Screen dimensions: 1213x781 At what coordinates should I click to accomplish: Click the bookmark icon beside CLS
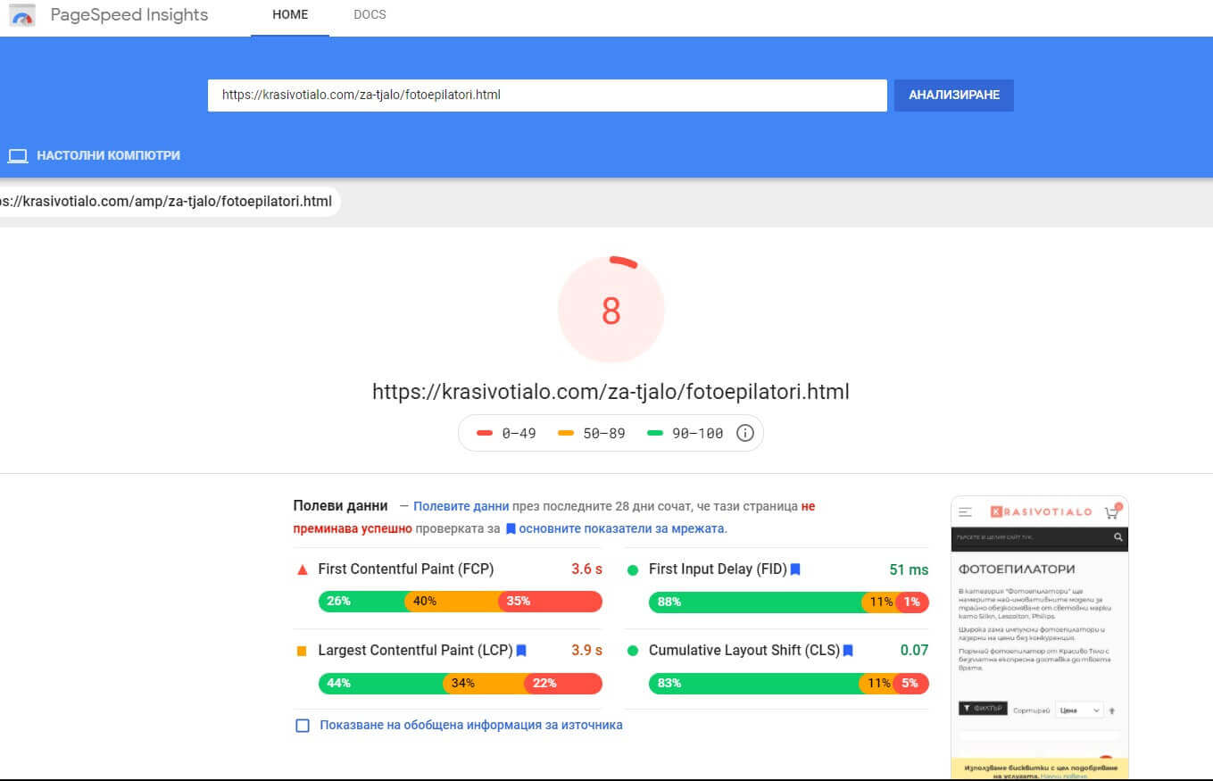point(848,651)
